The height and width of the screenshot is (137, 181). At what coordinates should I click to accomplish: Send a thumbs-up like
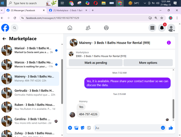(x=171, y=128)
